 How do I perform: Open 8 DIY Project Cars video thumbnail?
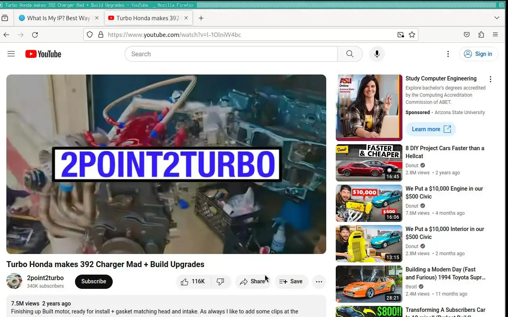pyautogui.click(x=369, y=163)
